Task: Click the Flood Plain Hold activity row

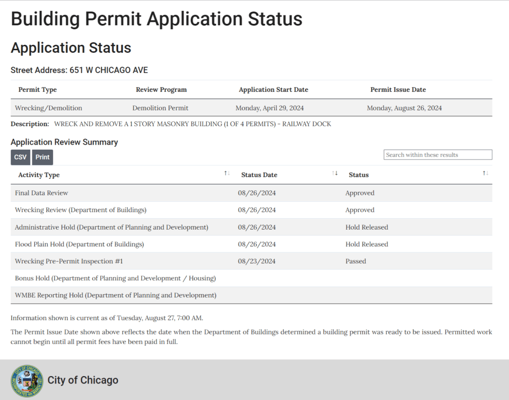Action: click(x=79, y=244)
